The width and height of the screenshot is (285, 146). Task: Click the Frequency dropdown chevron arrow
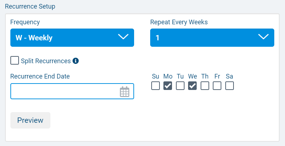[x=123, y=37]
